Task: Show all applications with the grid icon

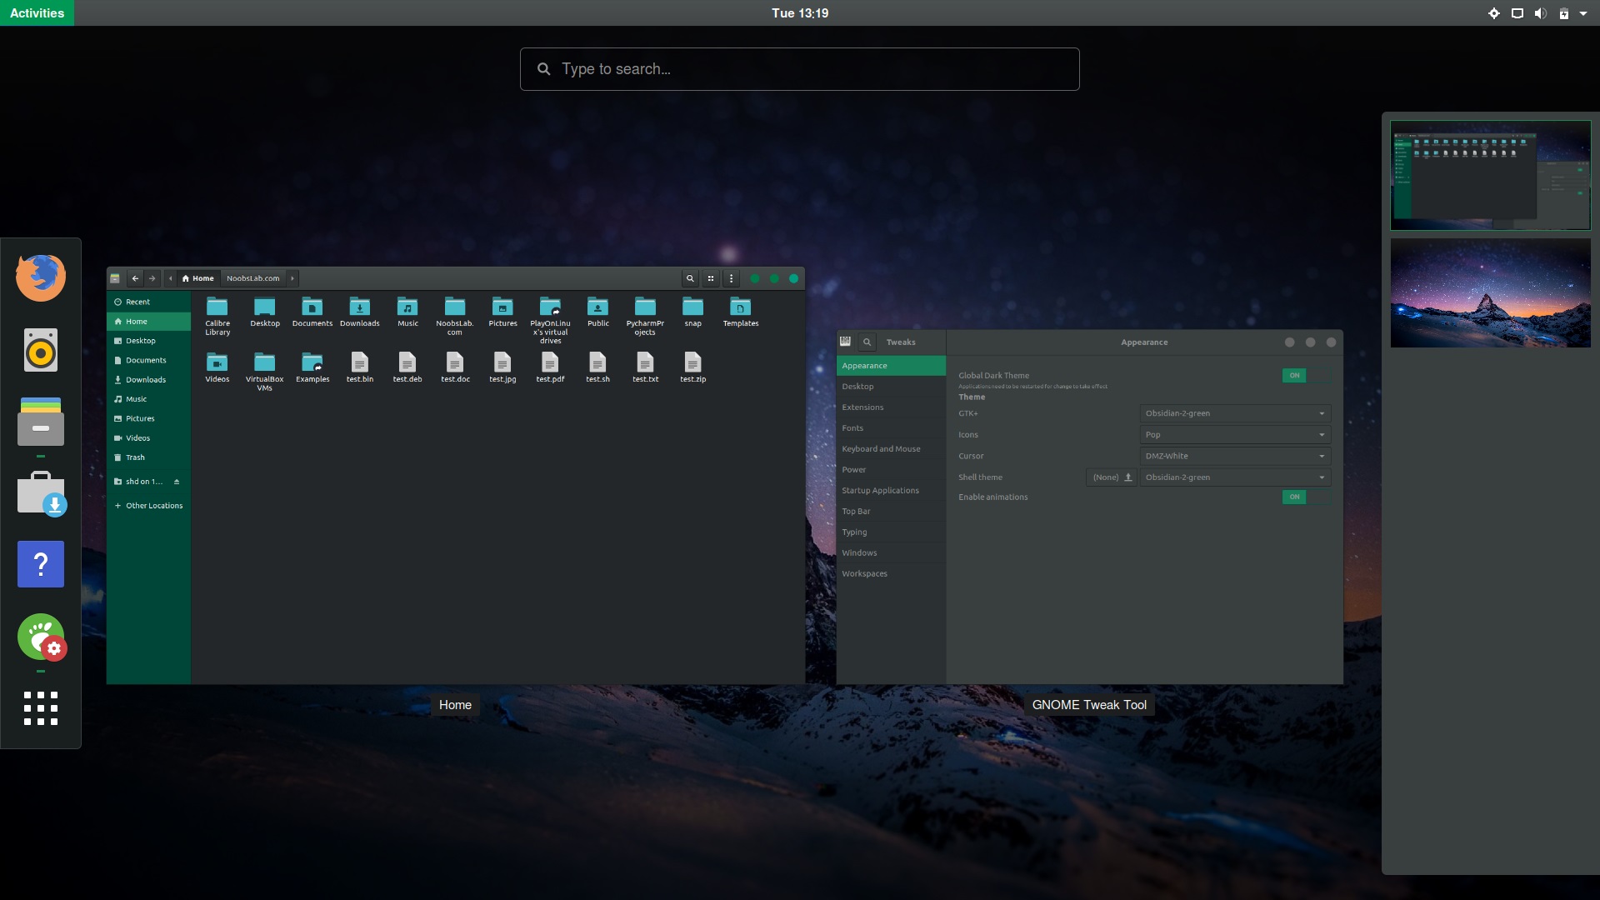Action: coord(40,708)
